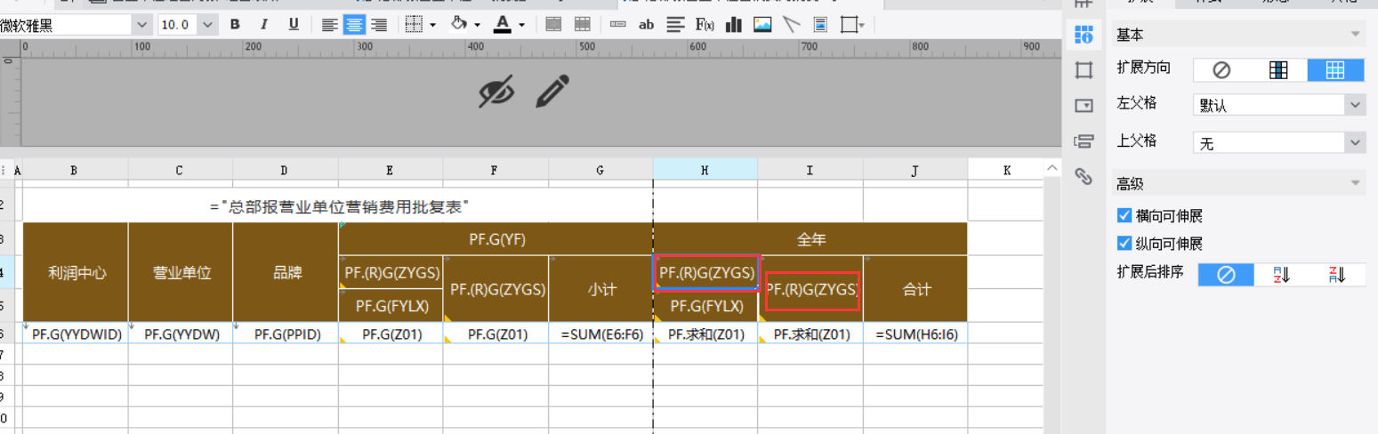Insert a chart
Viewport: 1378px width, 434px height.
734,24
